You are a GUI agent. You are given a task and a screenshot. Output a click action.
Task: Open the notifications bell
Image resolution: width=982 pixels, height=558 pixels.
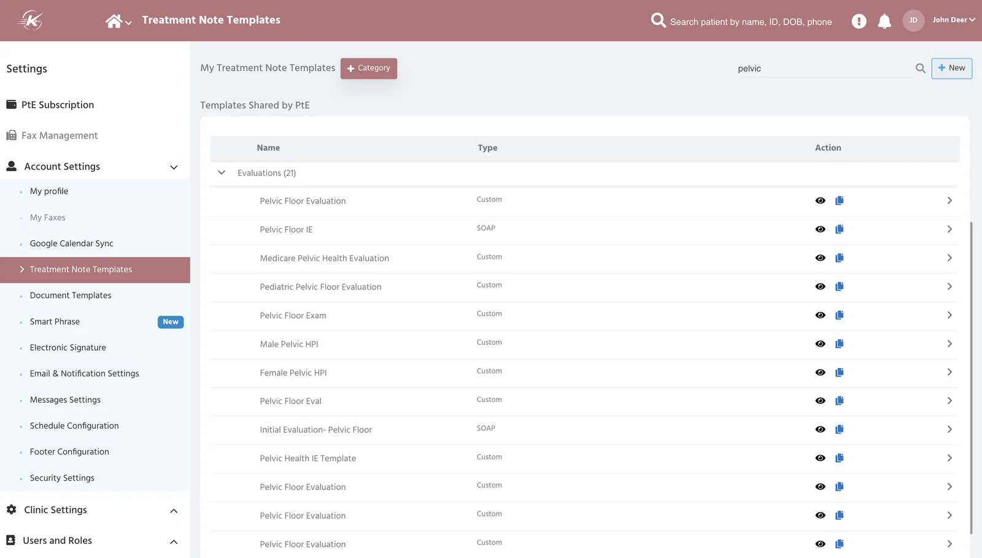tap(884, 21)
